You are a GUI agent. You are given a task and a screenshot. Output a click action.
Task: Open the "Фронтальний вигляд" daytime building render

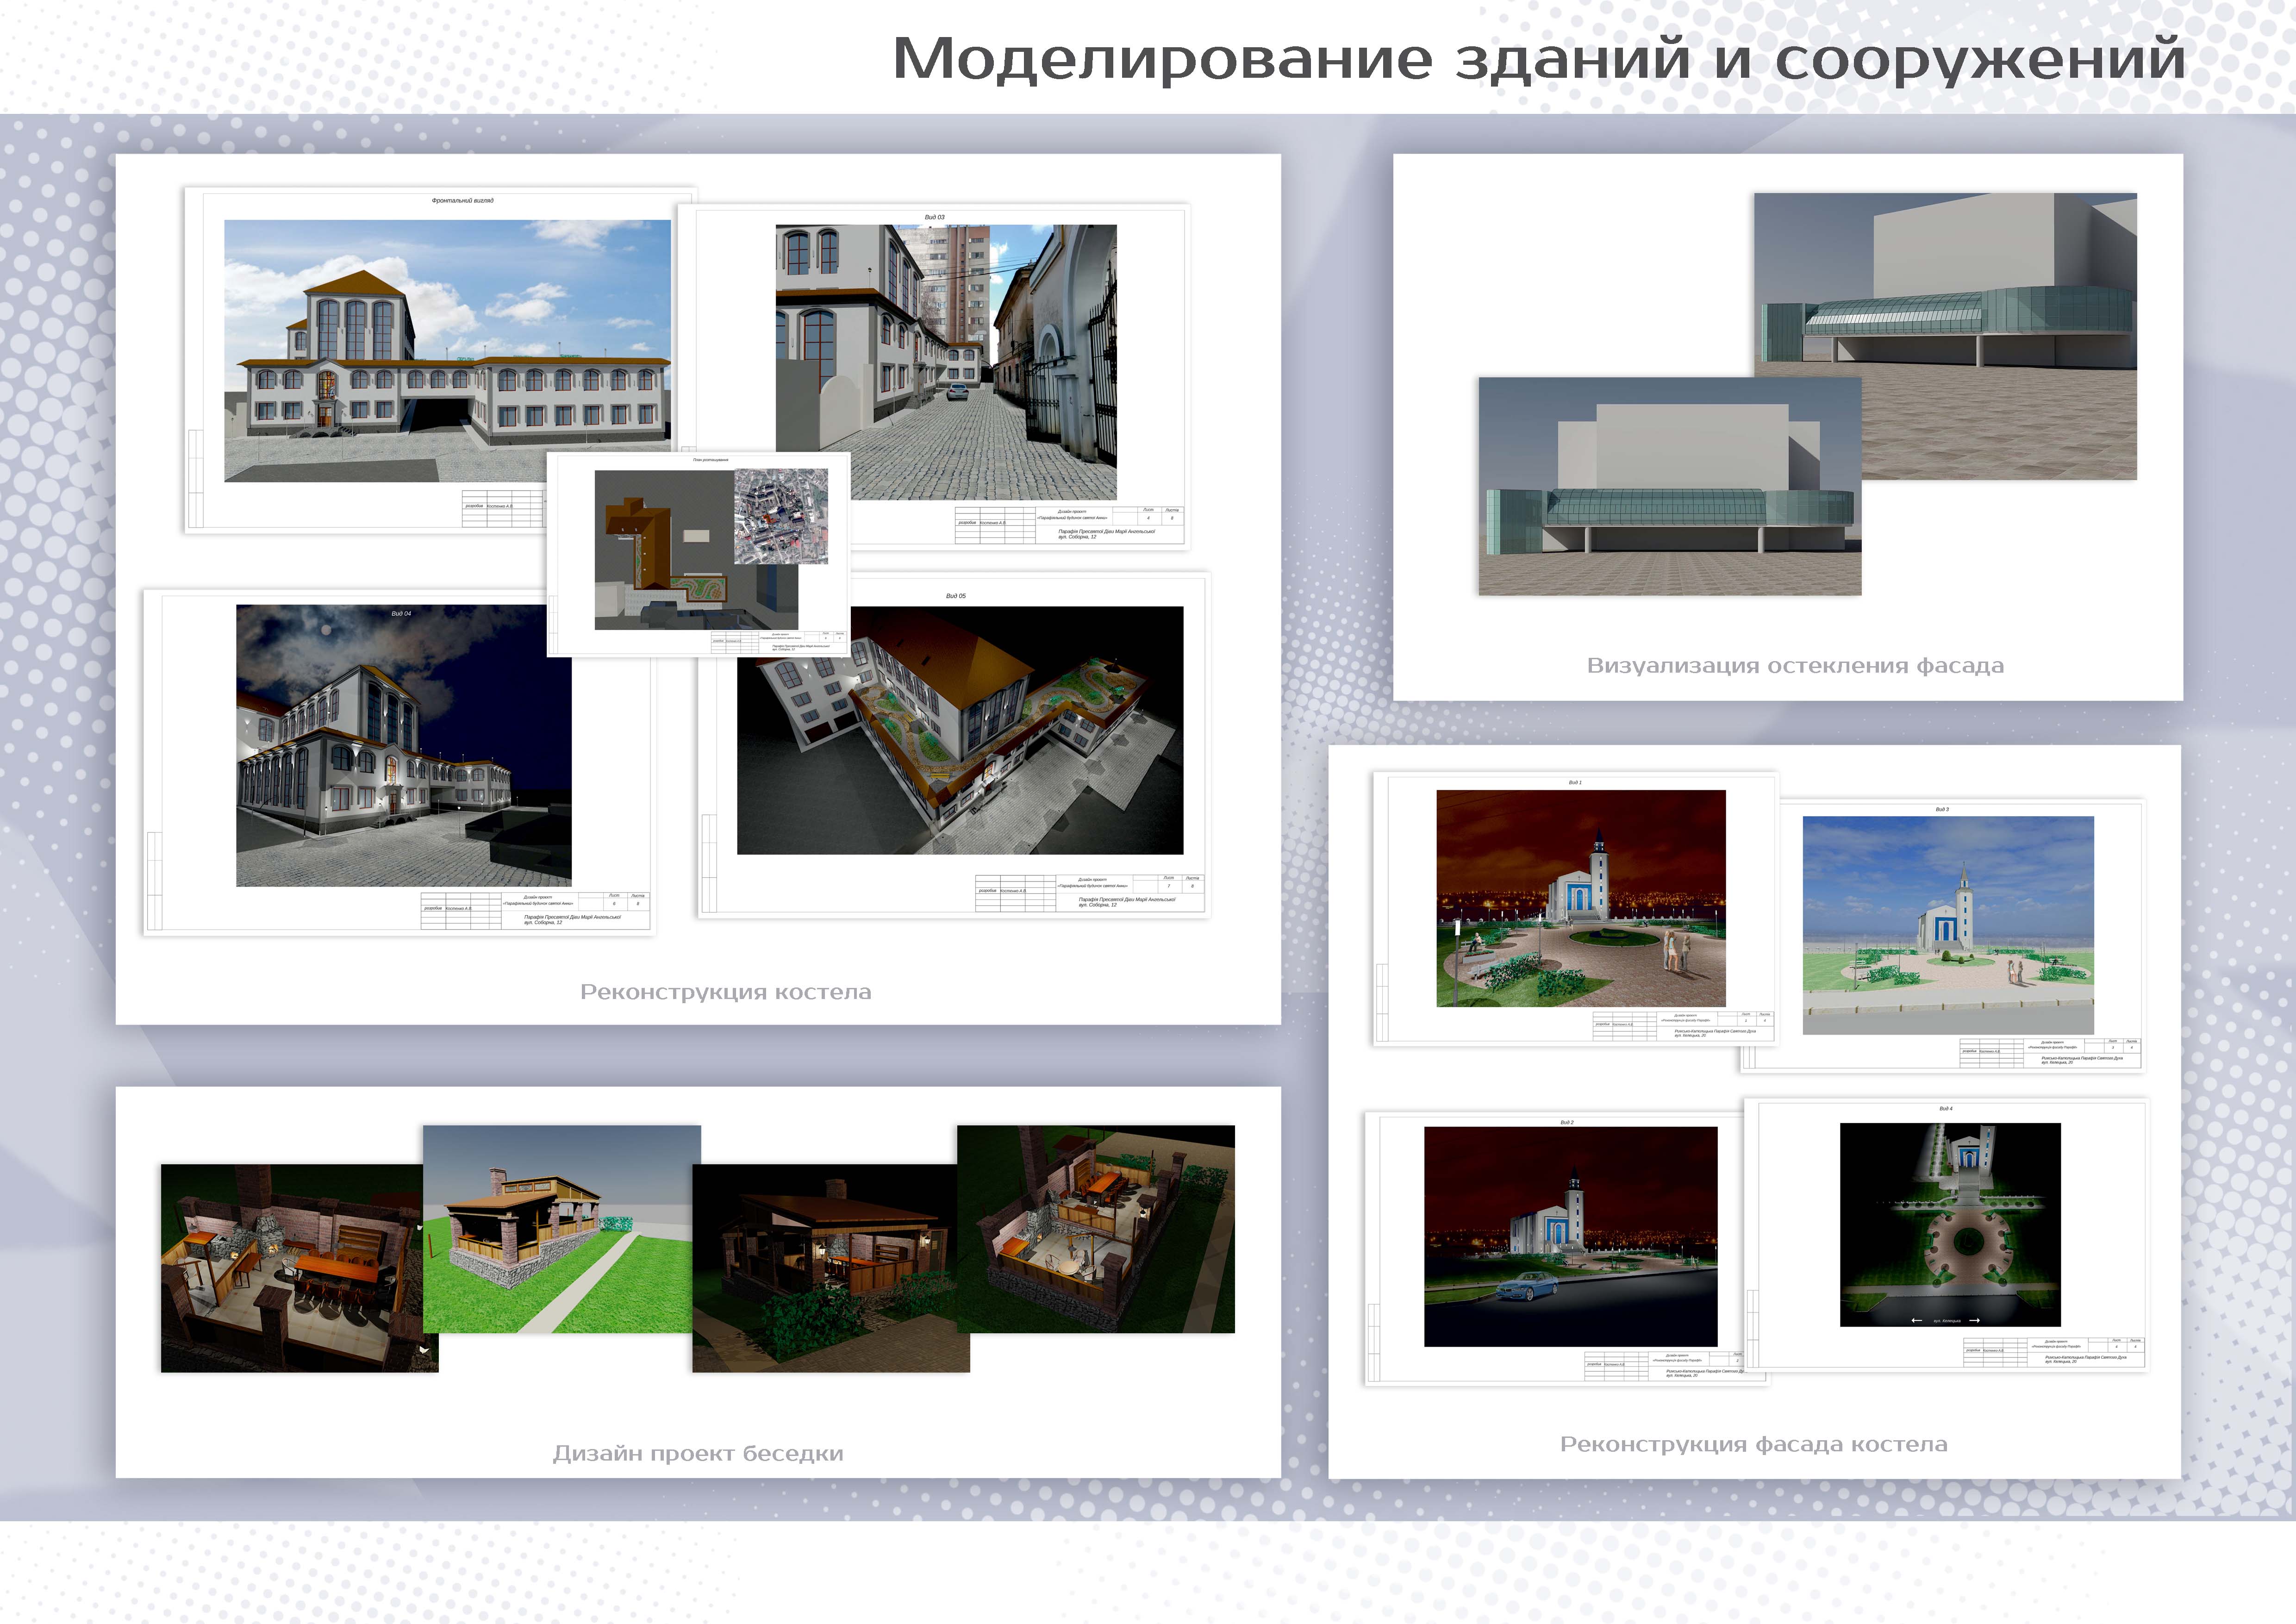[447, 351]
